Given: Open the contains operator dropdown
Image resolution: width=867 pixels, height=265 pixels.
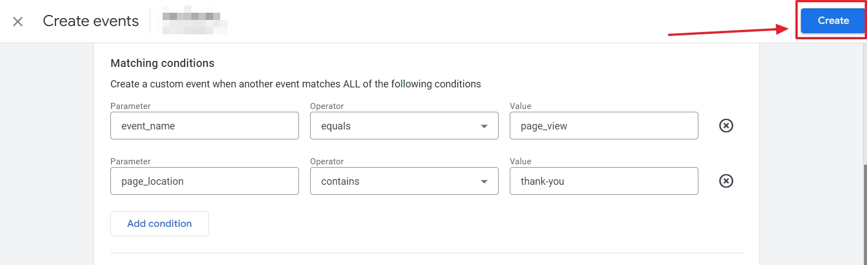Looking at the screenshot, I should pyautogui.click(x=404, y=181).
